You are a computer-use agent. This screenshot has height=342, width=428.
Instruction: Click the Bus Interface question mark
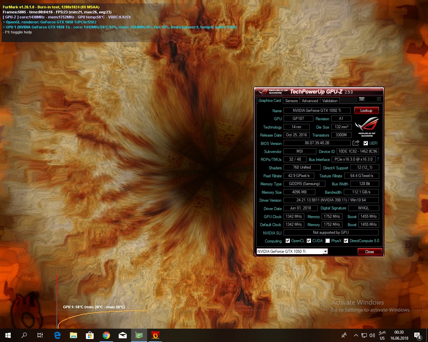pos(378,159)
